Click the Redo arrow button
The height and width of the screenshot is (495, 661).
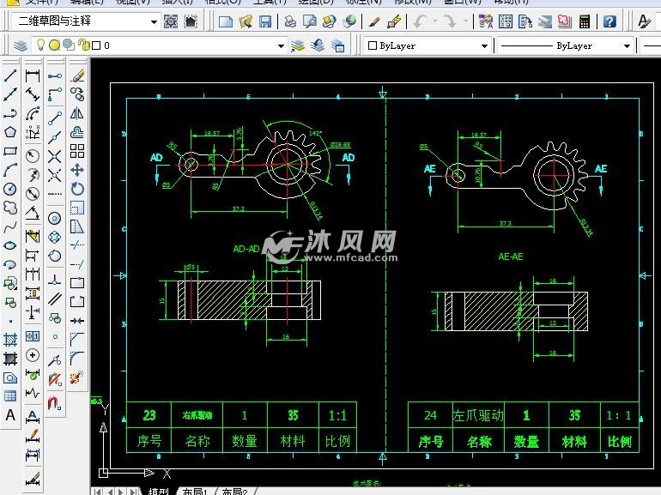pyautogui.click(x=450, y=21)
